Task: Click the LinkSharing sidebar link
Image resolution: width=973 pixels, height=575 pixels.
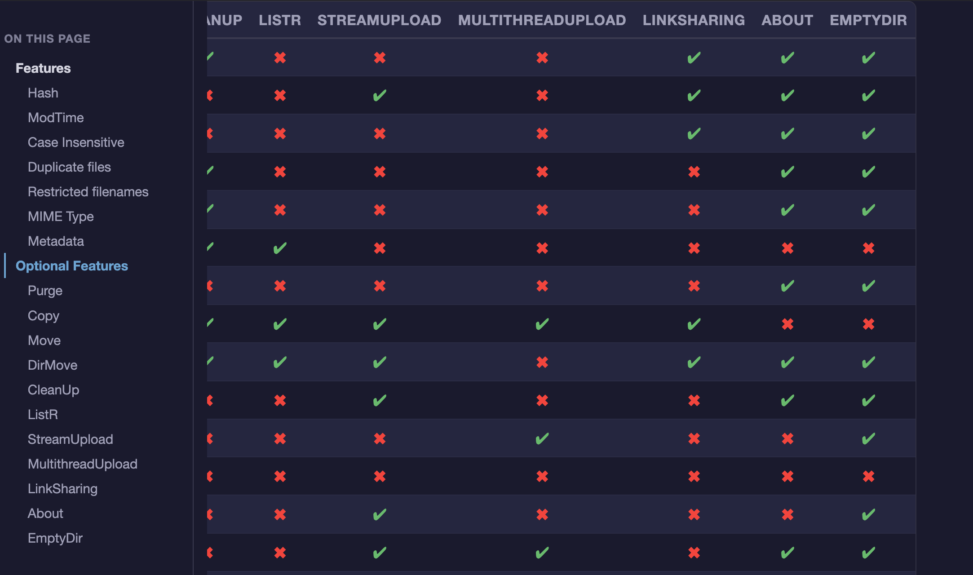Action: coord(62,489)
